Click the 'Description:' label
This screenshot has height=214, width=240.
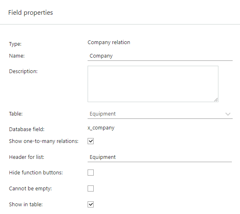coord(23,71)
